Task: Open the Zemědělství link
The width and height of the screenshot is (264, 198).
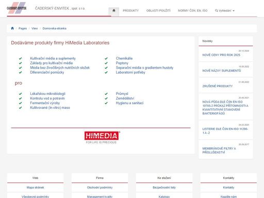Action: [x=125, y=98]
